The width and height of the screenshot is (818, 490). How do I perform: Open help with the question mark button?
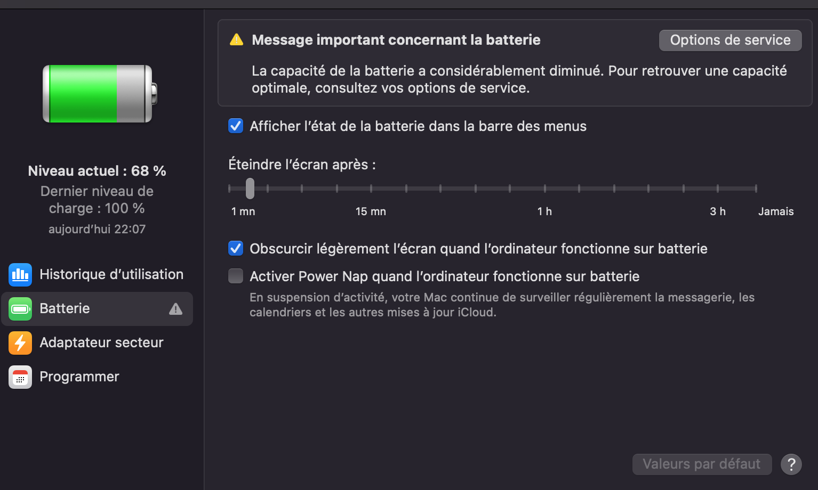[x=791, y=464]
